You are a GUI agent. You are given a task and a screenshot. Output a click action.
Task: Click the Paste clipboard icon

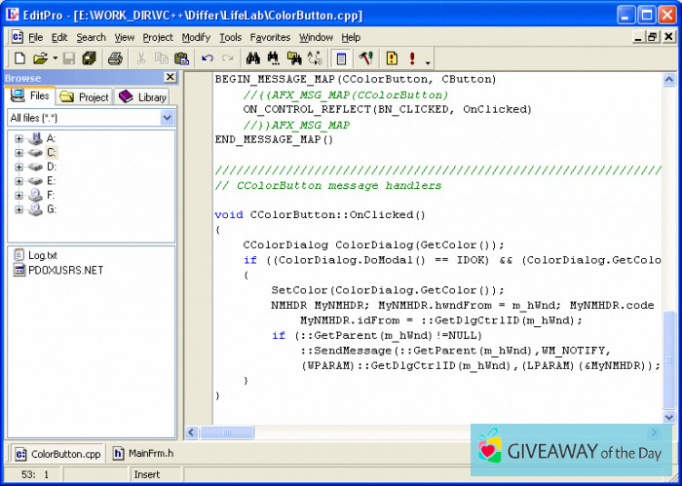point(180,58)
